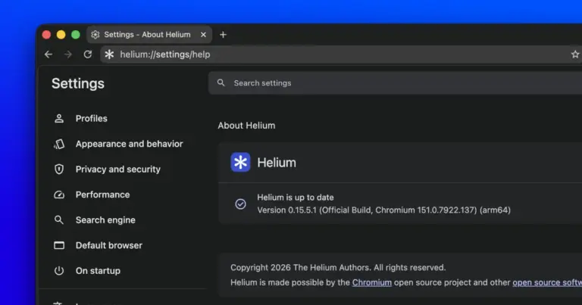Click the Privacy and security shield icon

(x=59, y=170)
